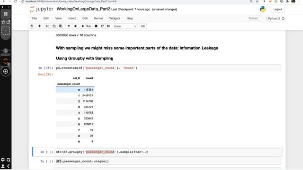Click the col_0 header label
This screenshot has width=303, height=170.
click(76, 78)
